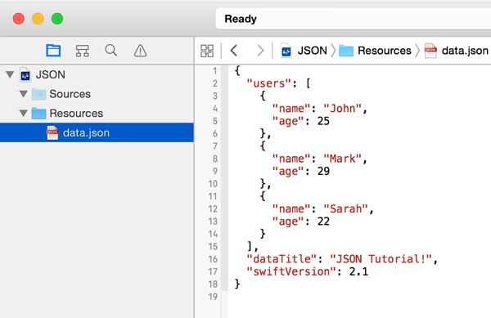The width and height of the screenshot is (491, 318).
Task: Click value 2.1 in editor
Action: [358, 271]
